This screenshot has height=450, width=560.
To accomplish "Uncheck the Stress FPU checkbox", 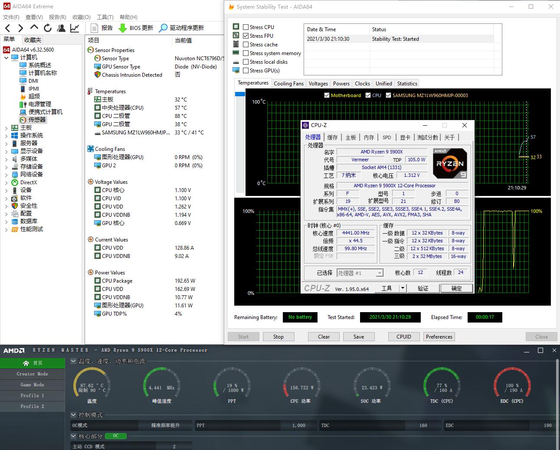I will tap(246, 36).
